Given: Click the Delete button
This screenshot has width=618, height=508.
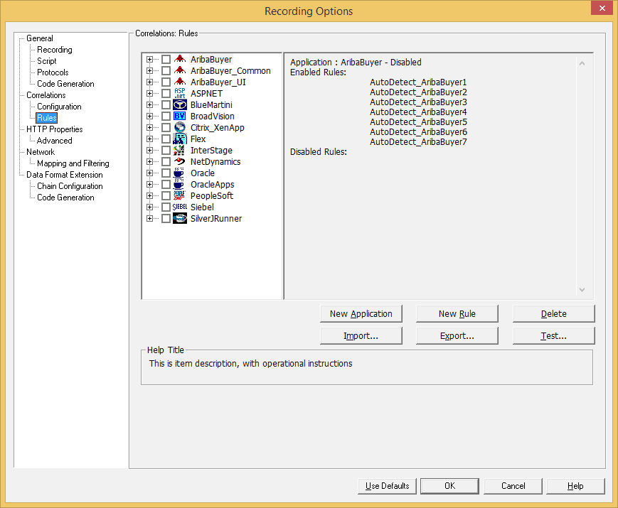Looking at the screenshot, I should (554, 314).
